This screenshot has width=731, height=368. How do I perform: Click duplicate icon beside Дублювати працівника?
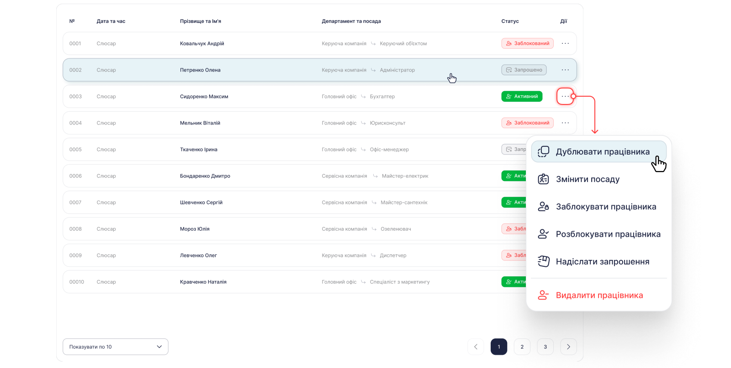543,152
